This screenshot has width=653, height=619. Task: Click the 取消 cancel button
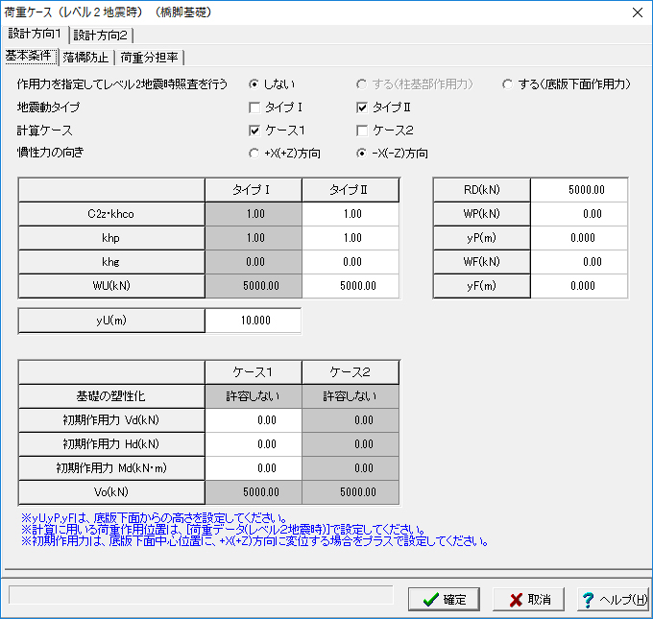[x=528, y=600]
